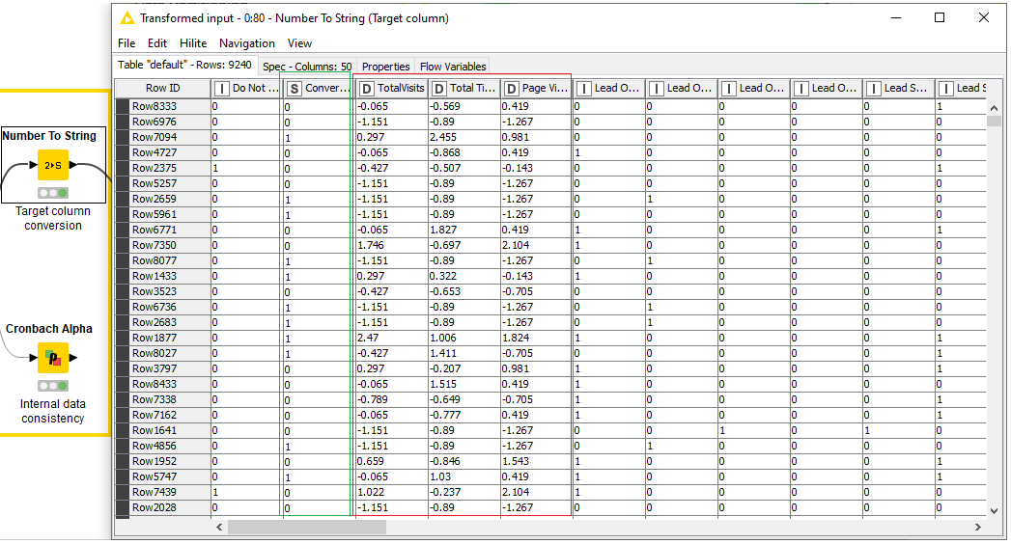Click the Double type icon of Total Ti... column
Image resolution: width=1011 pixels, height=544 pixels.
click(438, 89)
